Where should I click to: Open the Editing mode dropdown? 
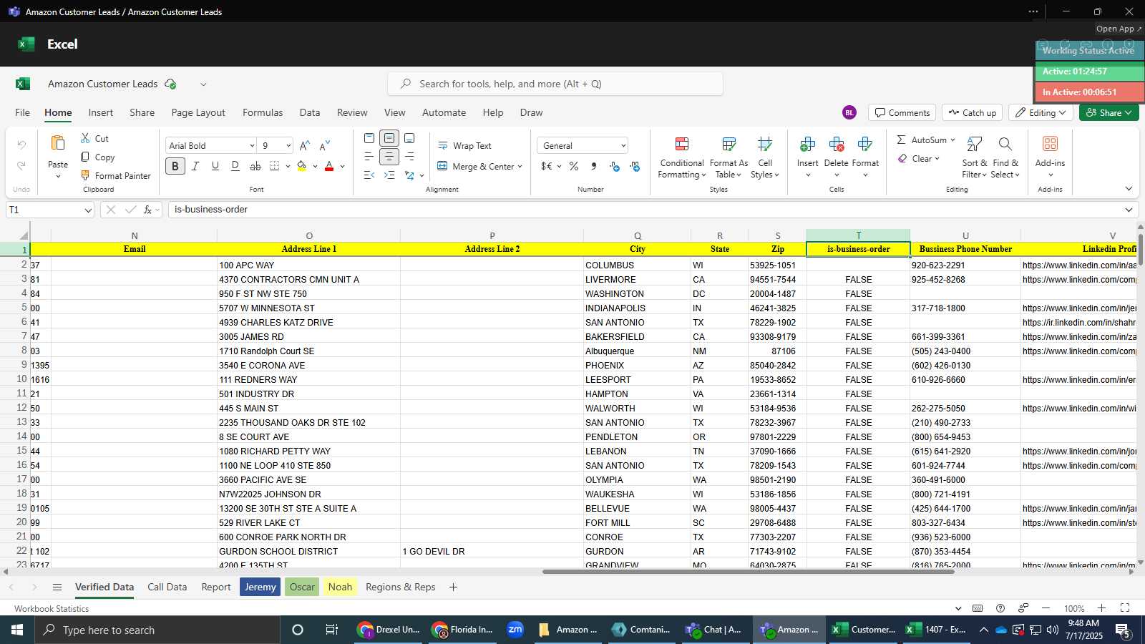(1041, 113)
